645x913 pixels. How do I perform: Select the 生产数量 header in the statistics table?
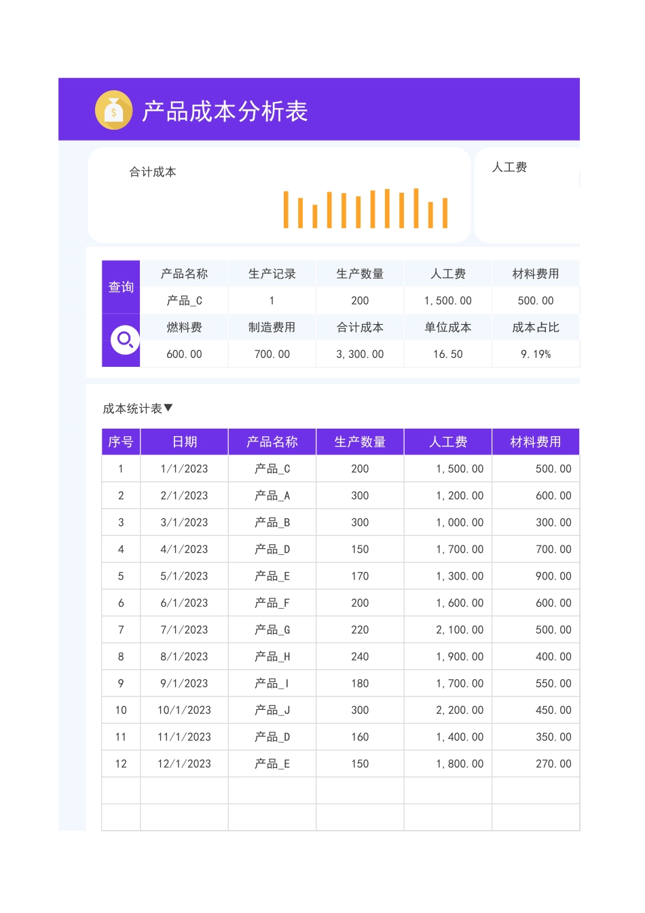coord(359,442)
